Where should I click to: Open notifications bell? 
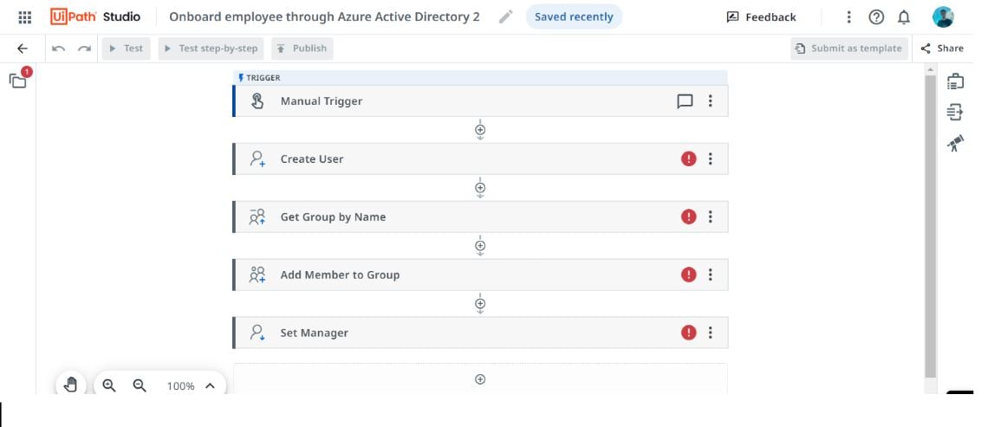[904, 17]
